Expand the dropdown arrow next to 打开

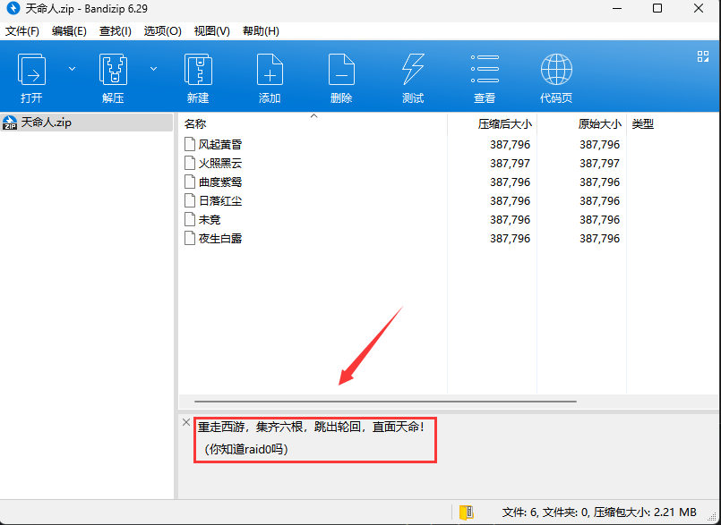pos(73,69)
